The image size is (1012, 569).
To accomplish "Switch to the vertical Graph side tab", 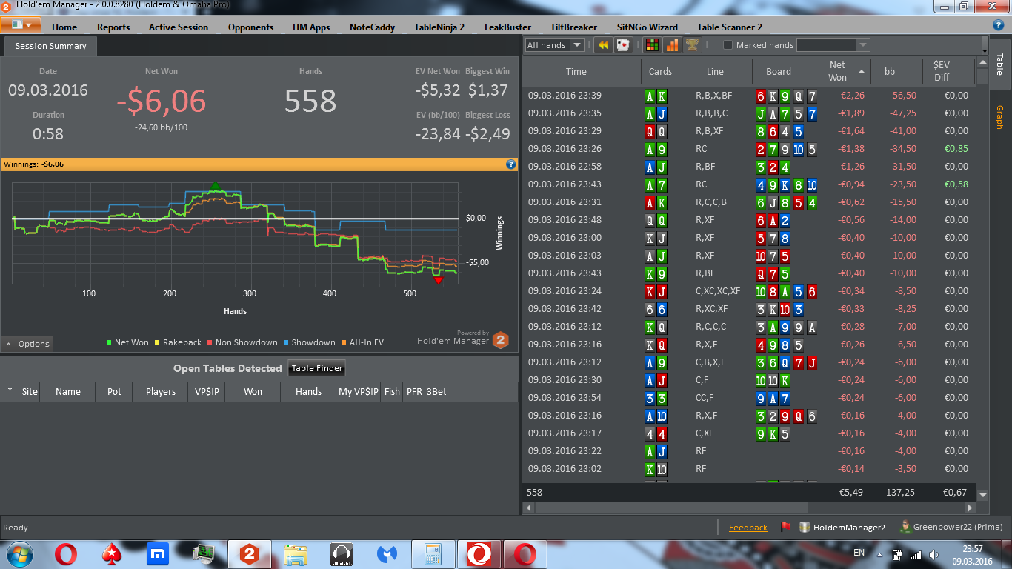I will tap(999, 117).
